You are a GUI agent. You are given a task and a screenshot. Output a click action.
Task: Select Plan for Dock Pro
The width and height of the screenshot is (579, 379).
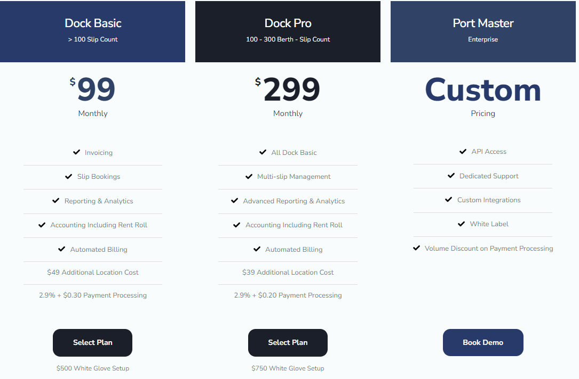(x=288, y=342)
